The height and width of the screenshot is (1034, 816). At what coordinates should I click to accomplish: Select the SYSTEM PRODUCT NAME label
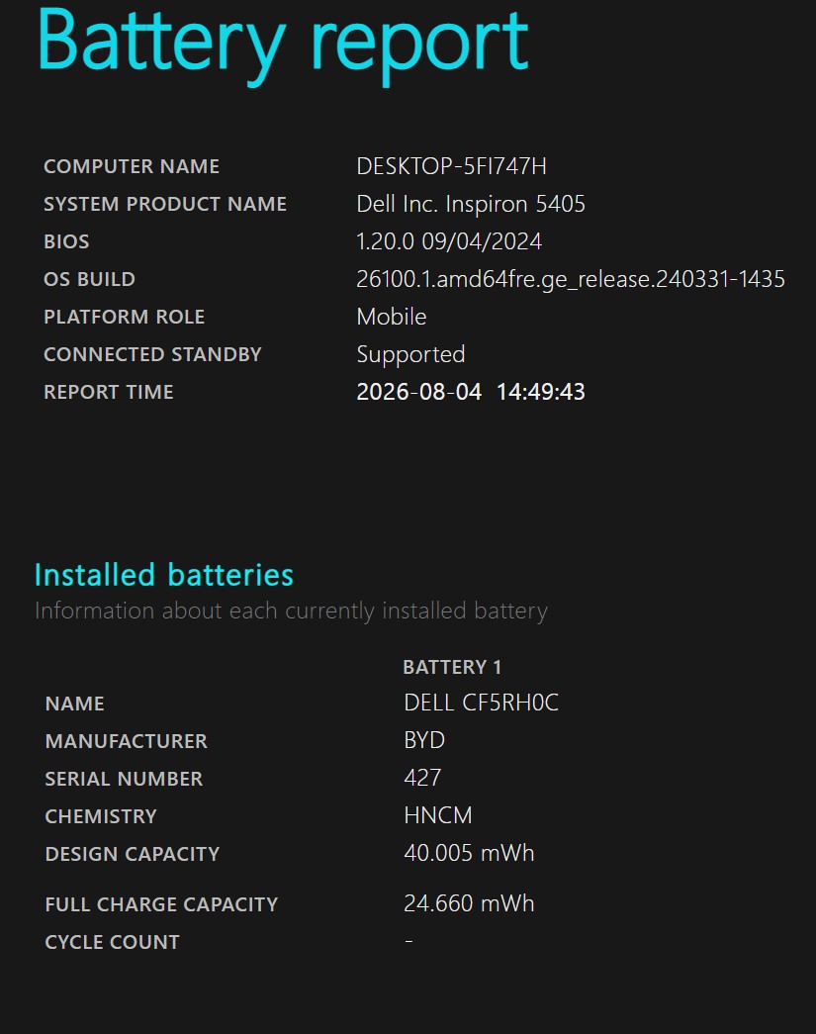[x=165, y=204]
